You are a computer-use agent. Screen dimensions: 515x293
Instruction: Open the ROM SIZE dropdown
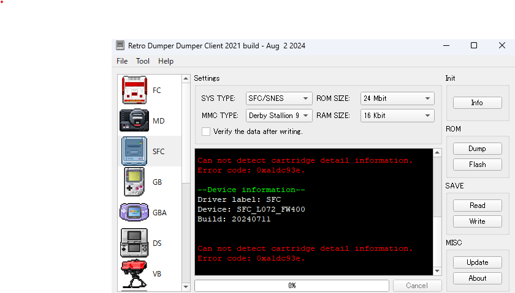[x=397, y=98]
